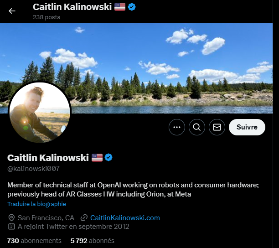Click the back arrow icon
Image resolution: width=279 pixels, height=248 pixels.
pyautogui.click(x=12, y=11)
